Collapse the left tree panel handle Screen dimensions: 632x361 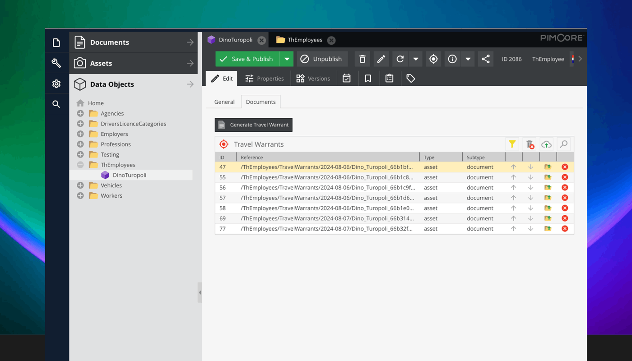click(200, 292)
